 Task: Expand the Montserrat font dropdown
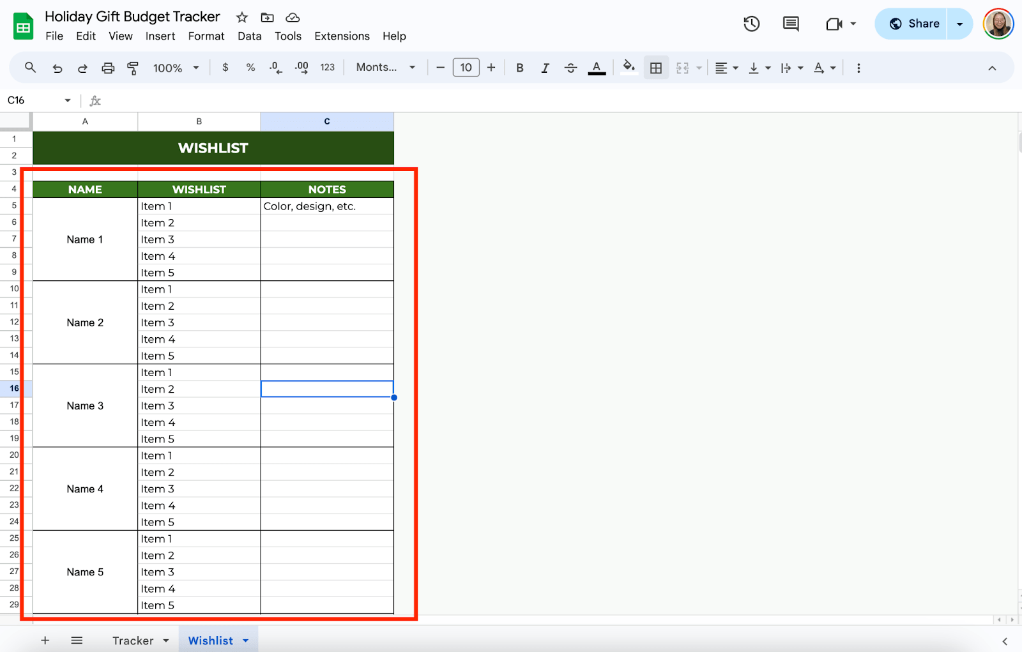[x=386, y=68]
